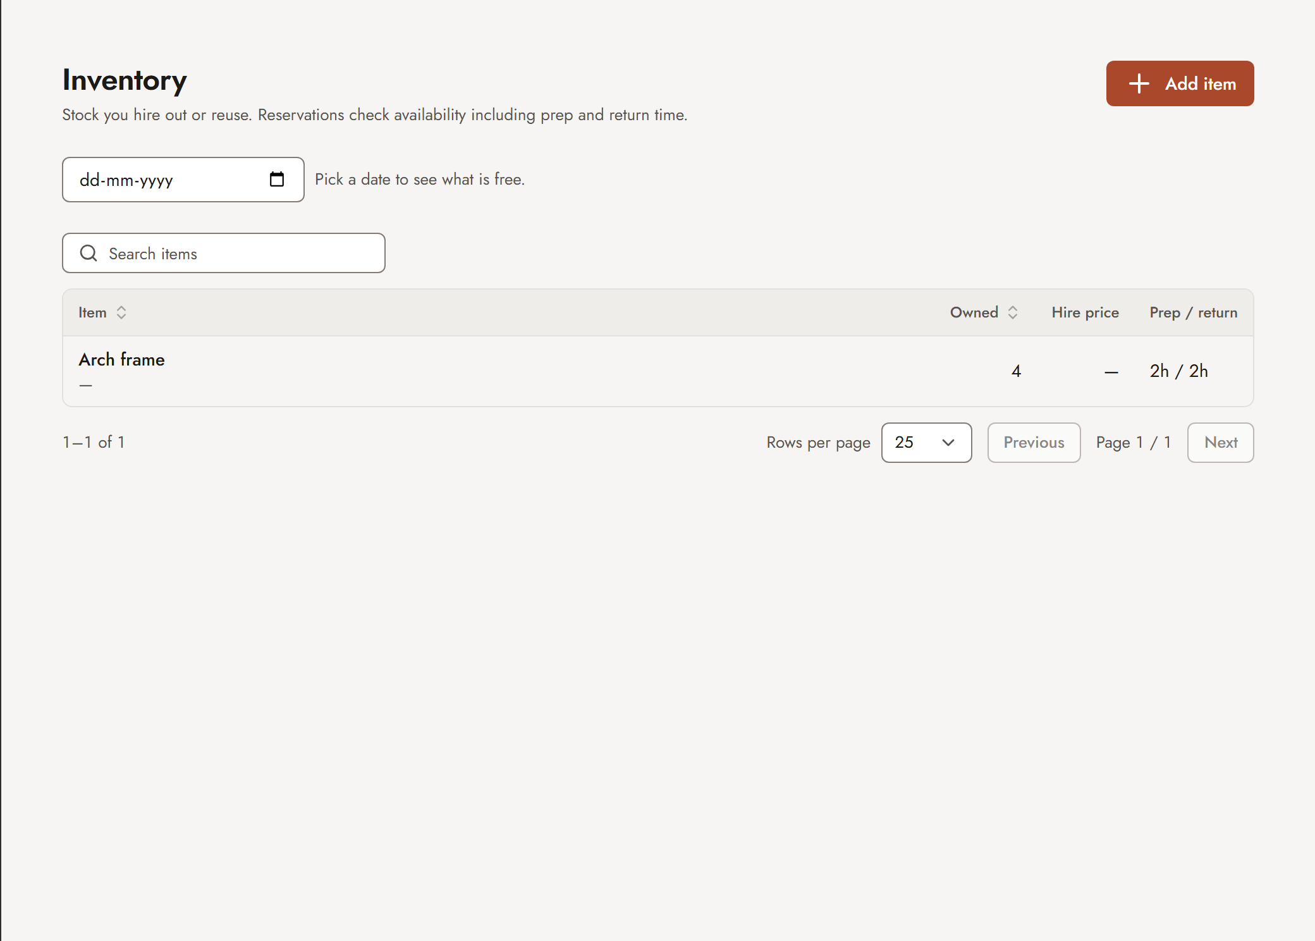Open the Arch frame item row
The image size is (1315, 941).
[658, 371]
